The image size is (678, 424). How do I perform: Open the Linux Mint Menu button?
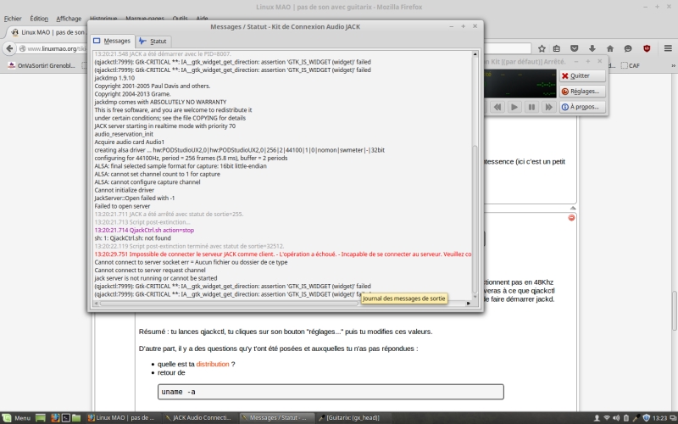pos(16,418)
